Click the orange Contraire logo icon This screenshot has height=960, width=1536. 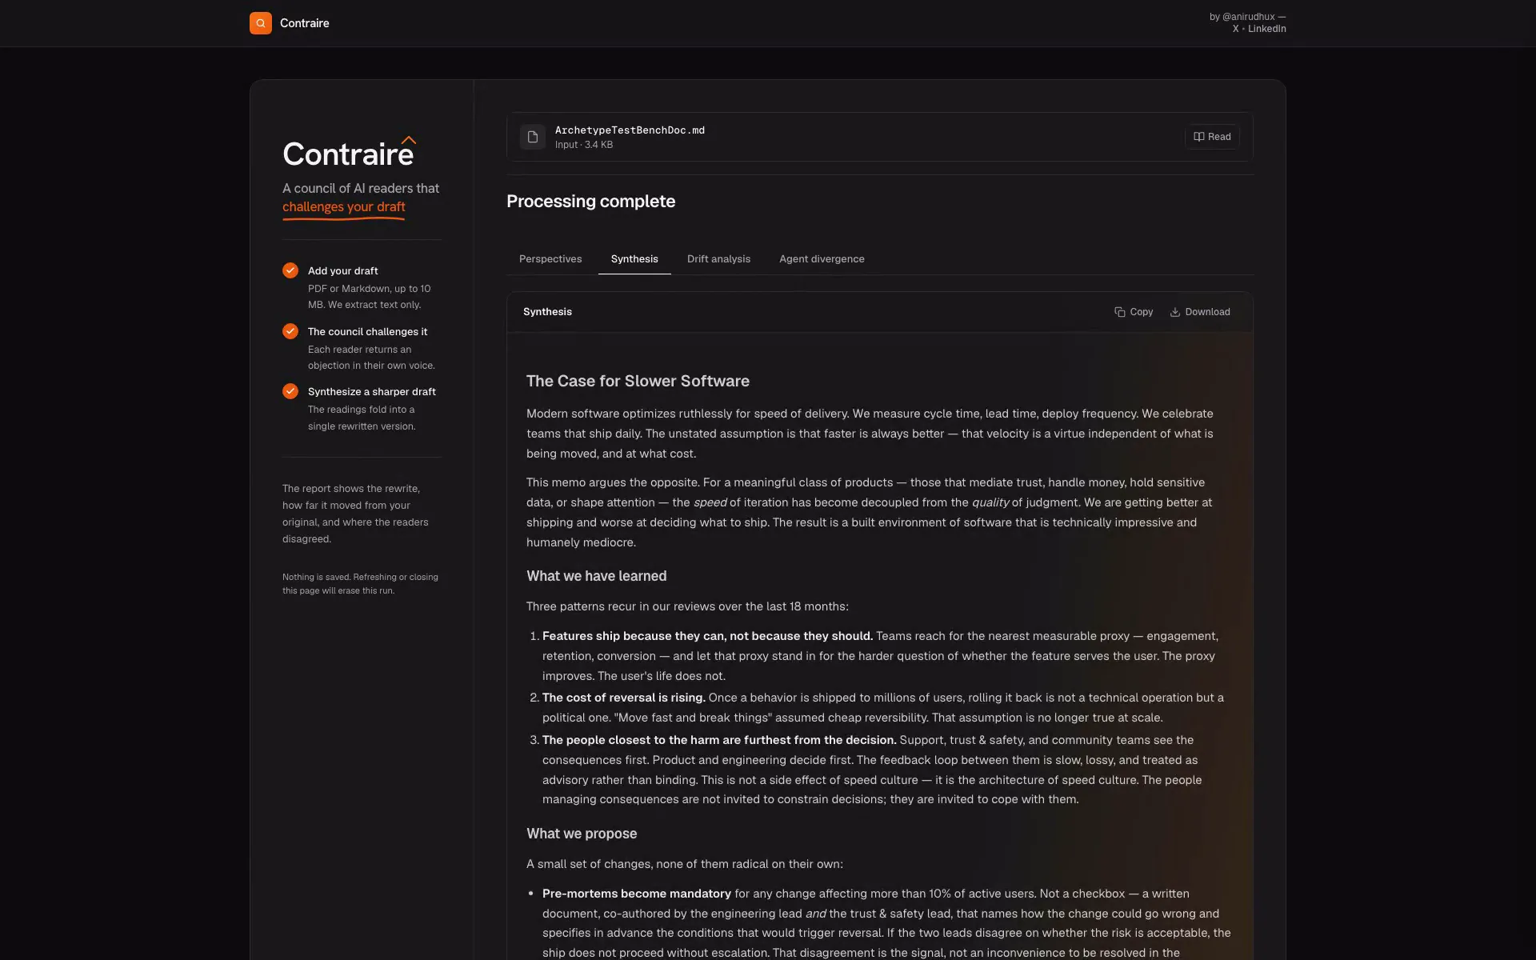pos(260,23)
